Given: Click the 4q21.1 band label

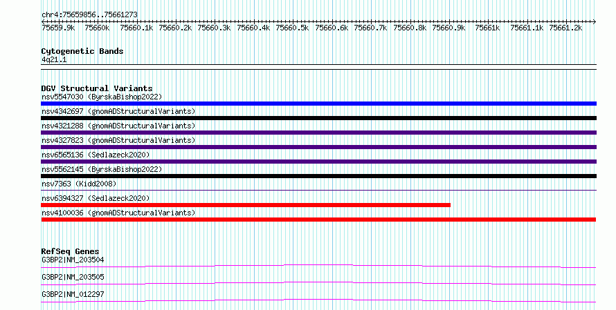Looking at the screenshot, I should (54, 59).
